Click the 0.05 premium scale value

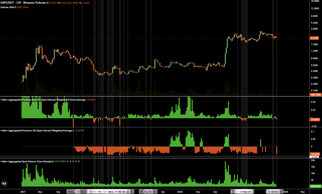coord(313,139)
